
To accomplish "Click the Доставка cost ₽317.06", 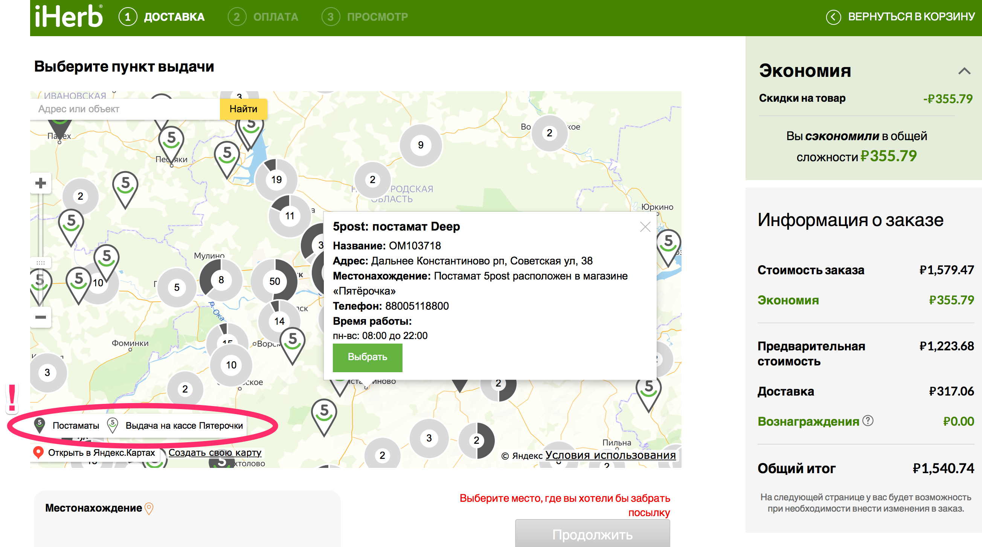I will (x=951, y=391).
